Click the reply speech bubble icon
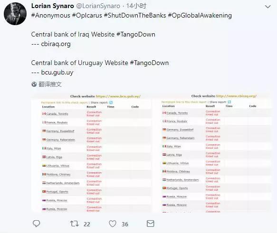This screenshot has height=233, width=277. (37, 224)
